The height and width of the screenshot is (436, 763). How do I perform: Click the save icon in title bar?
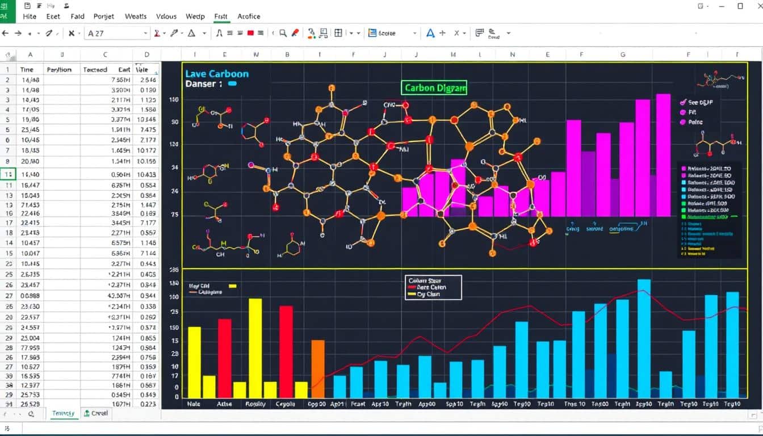[x=28, y=6]
